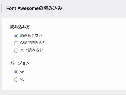Select the v6 version radio button
Screen dimensions: 126x95
tap(16, 72)
